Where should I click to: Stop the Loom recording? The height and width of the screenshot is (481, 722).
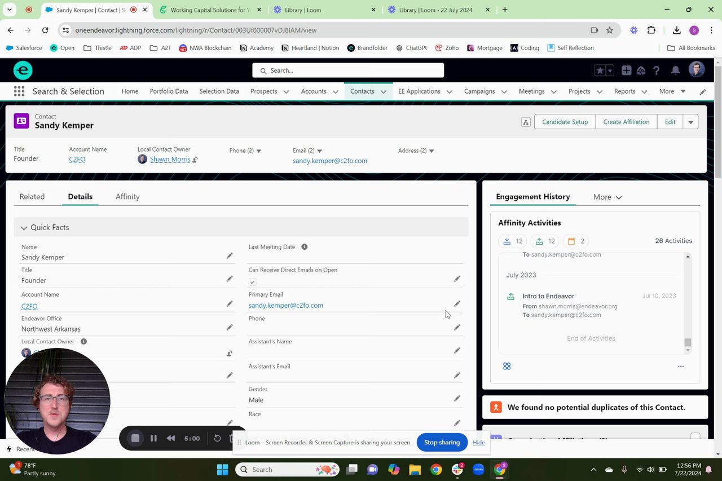point(135,438)
